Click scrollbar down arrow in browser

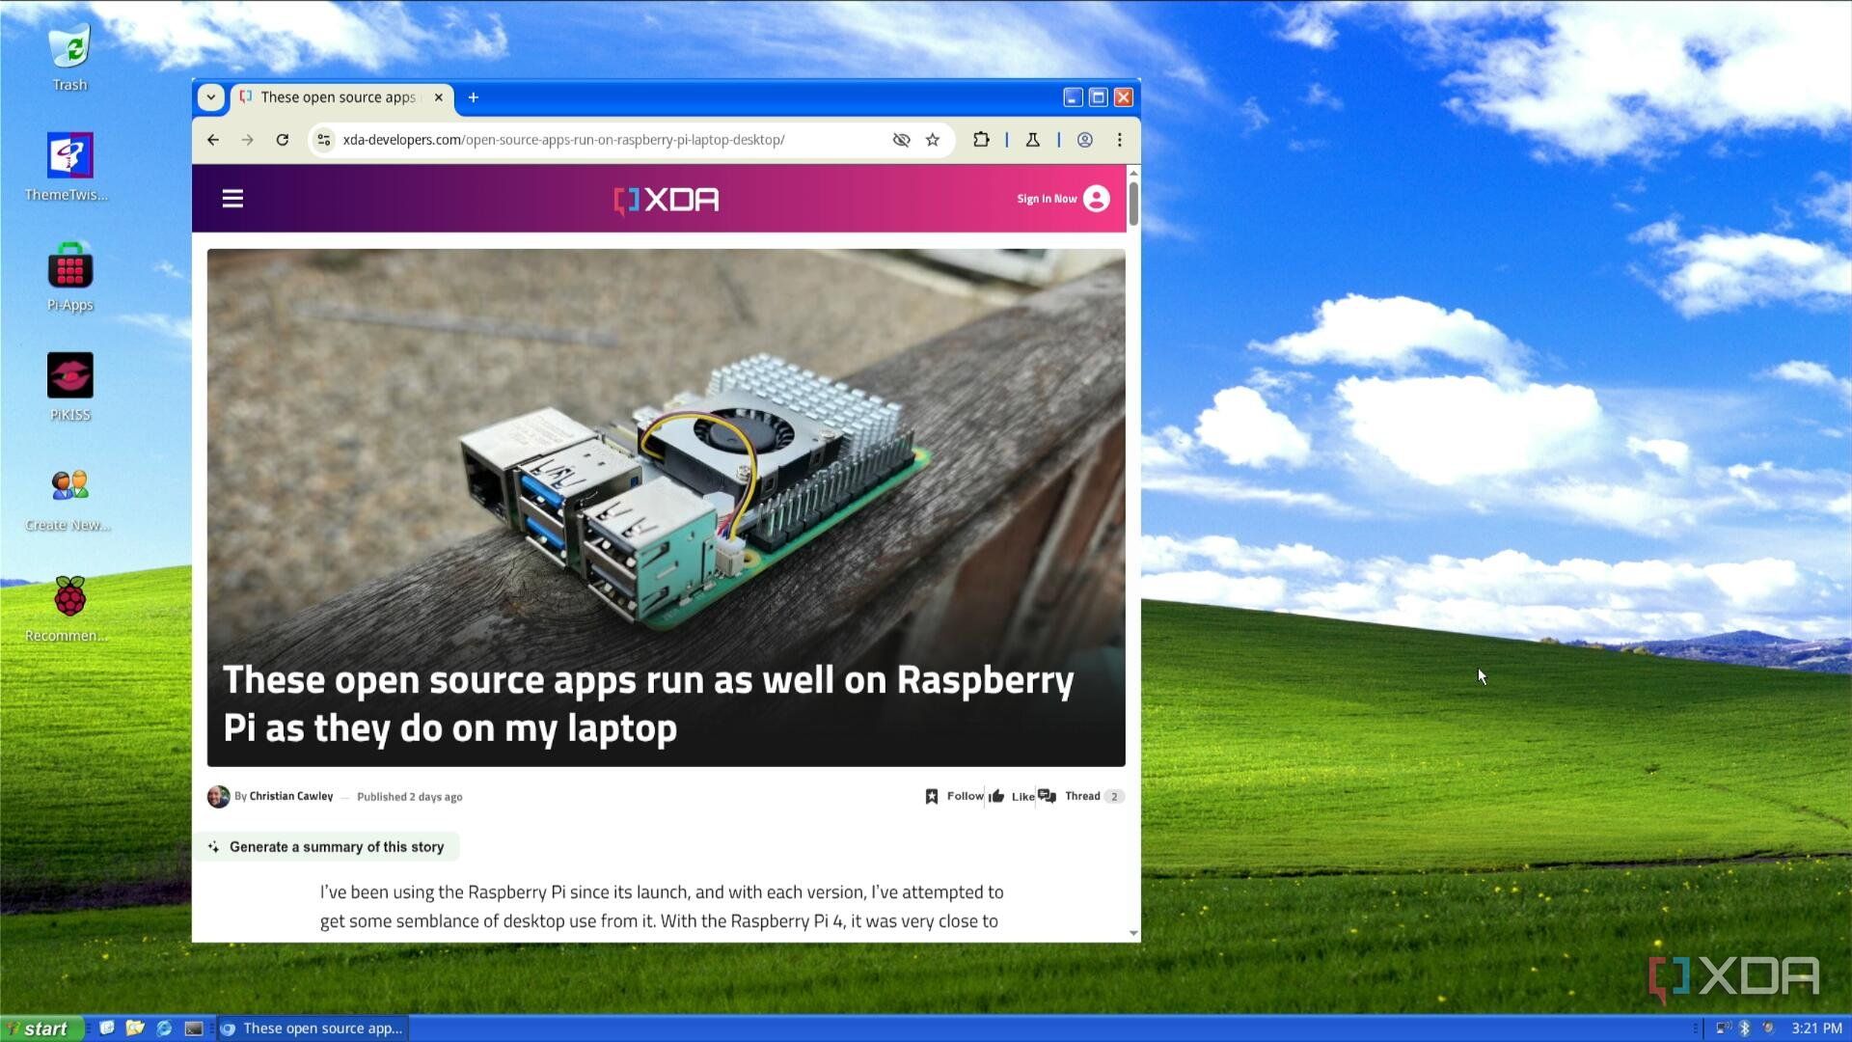(x=1133, y=934)
